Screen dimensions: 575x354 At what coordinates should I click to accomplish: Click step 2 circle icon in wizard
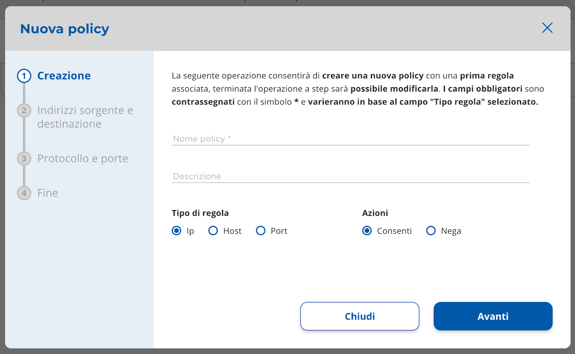point(24,110)
